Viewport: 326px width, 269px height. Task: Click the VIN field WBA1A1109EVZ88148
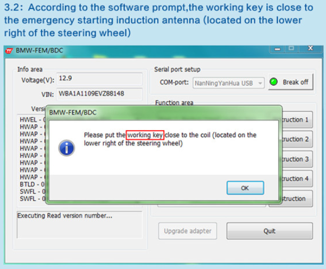99,94
